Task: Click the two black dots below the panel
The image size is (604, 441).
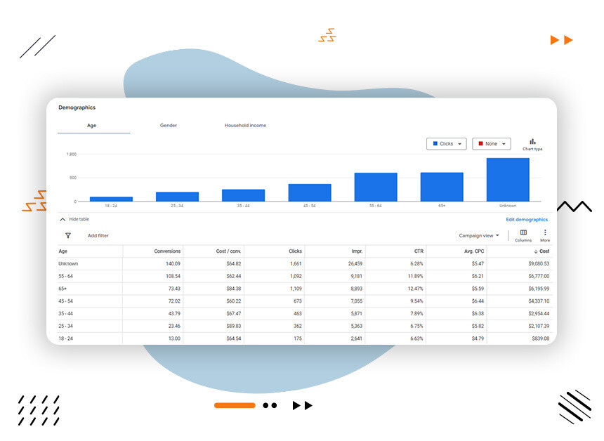Action: coord(270,405)
